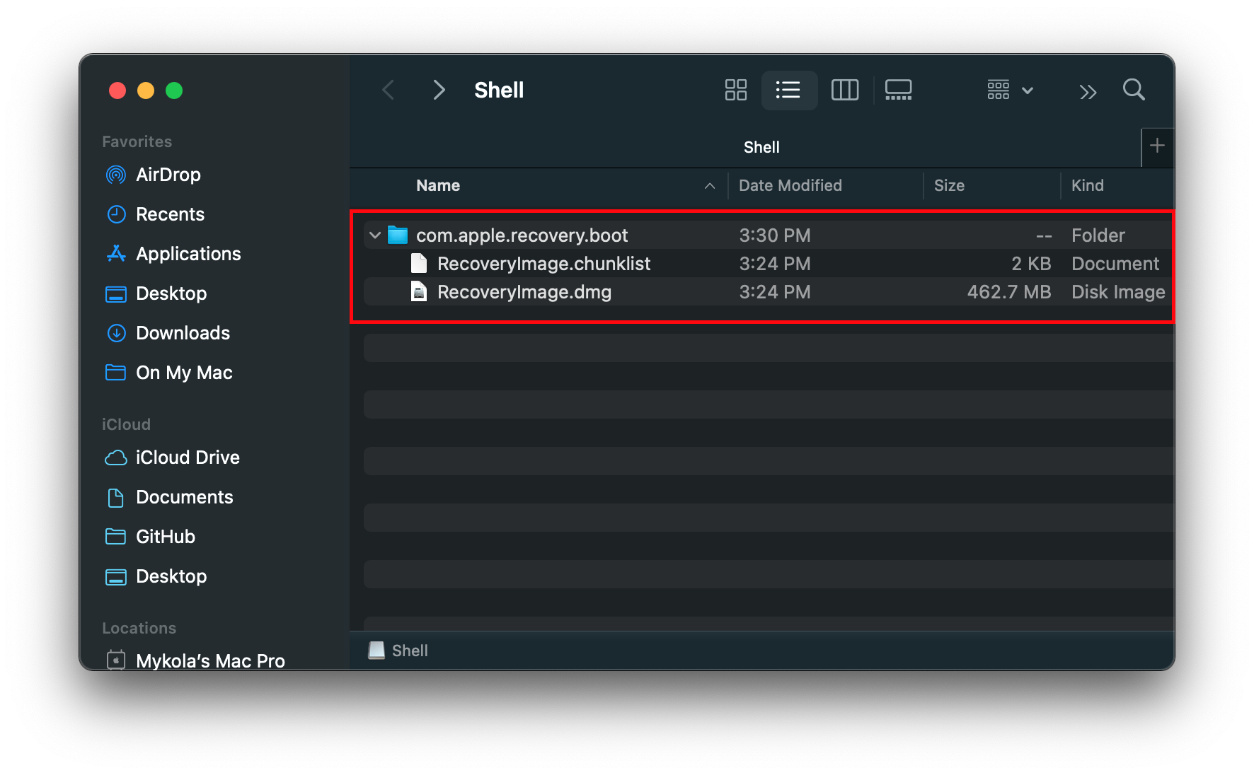Switch to icon grid view
The width and height of the screenshot is (1254, 775).
(x=735, y=90)
